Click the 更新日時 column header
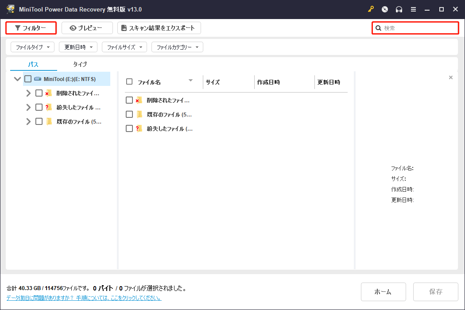465x310 pixels. coord(329,82)
